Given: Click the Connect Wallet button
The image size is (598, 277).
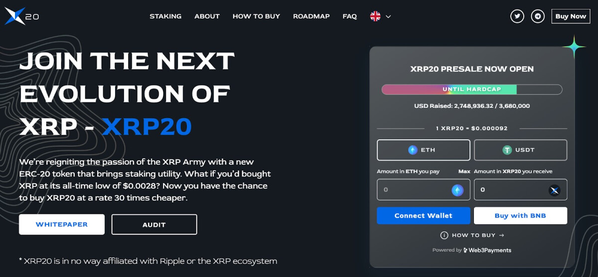Looking at the screenshot, I should (424, 215).
